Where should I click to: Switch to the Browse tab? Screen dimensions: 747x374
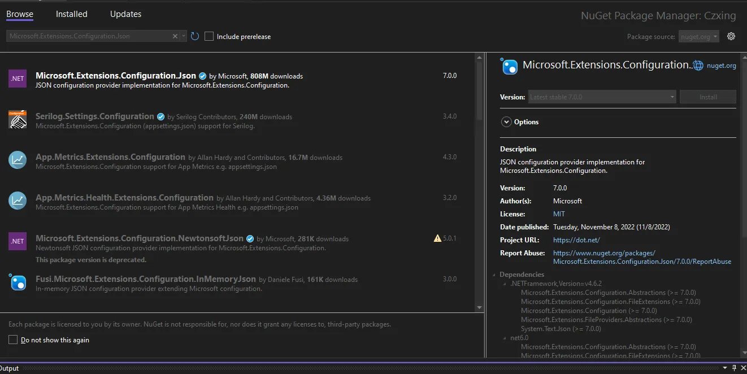click(x=20, y=14)
